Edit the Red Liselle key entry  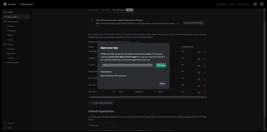(199, 79)
